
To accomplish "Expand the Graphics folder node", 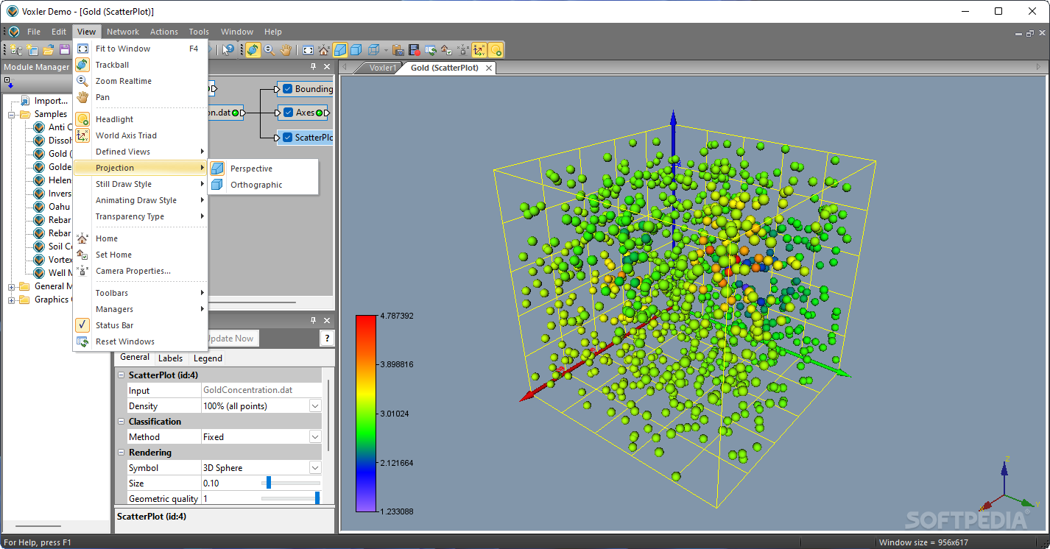I will (x=12, y=300).
